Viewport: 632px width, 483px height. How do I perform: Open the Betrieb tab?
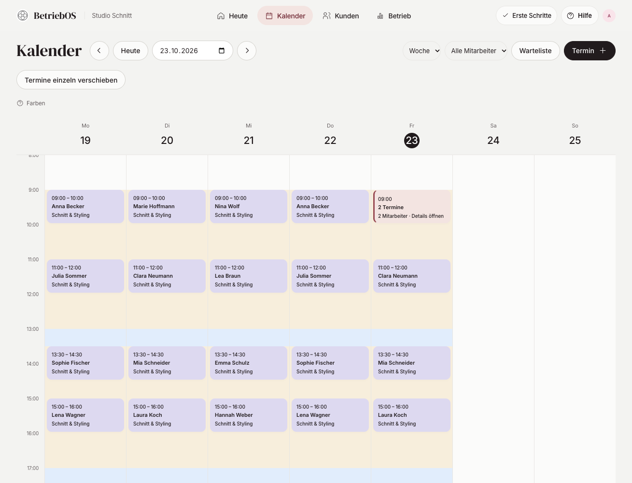click(394, 15)
